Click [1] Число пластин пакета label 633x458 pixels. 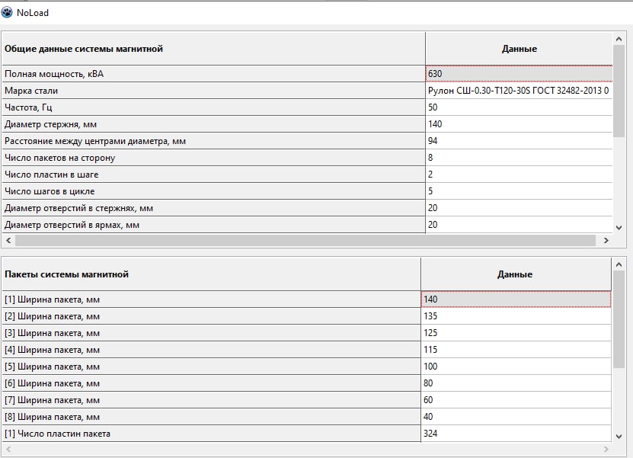57,434
